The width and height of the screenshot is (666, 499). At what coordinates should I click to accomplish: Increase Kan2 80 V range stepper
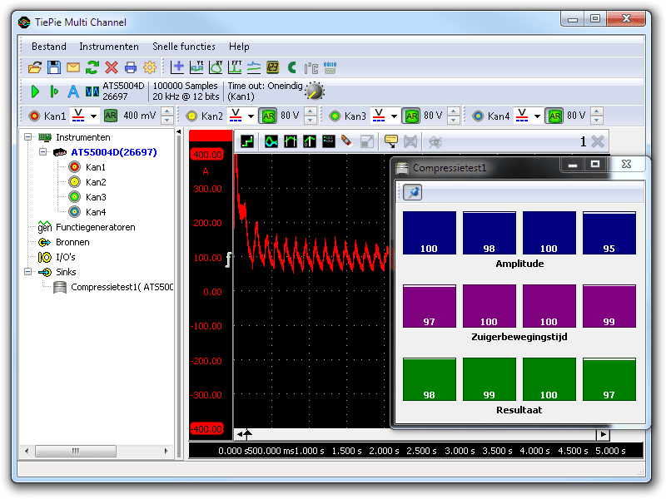(x=311, y=112)
